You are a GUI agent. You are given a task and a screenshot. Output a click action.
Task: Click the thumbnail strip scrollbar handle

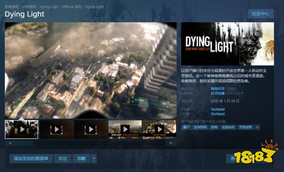click(x=24, y=143)
